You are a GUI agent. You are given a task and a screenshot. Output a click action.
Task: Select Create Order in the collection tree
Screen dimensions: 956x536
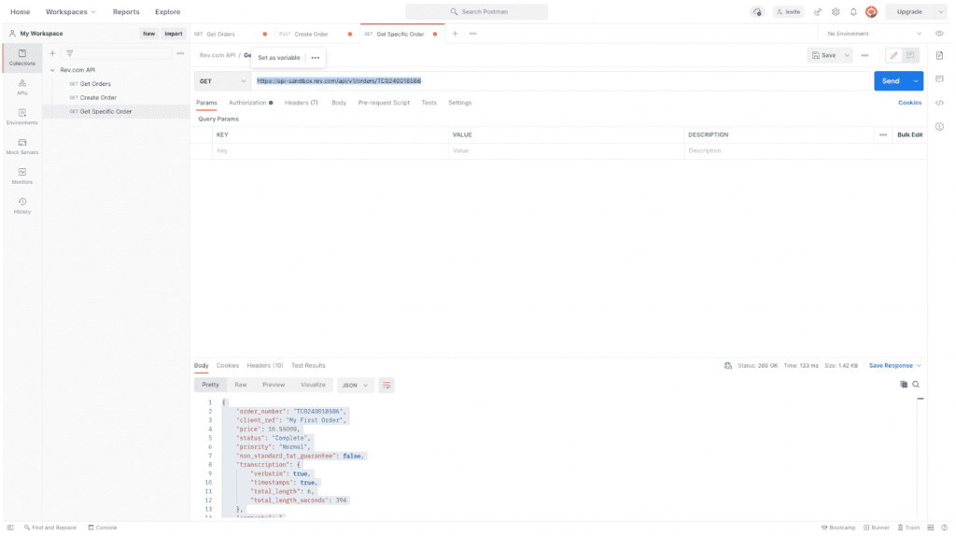(98, 98)
